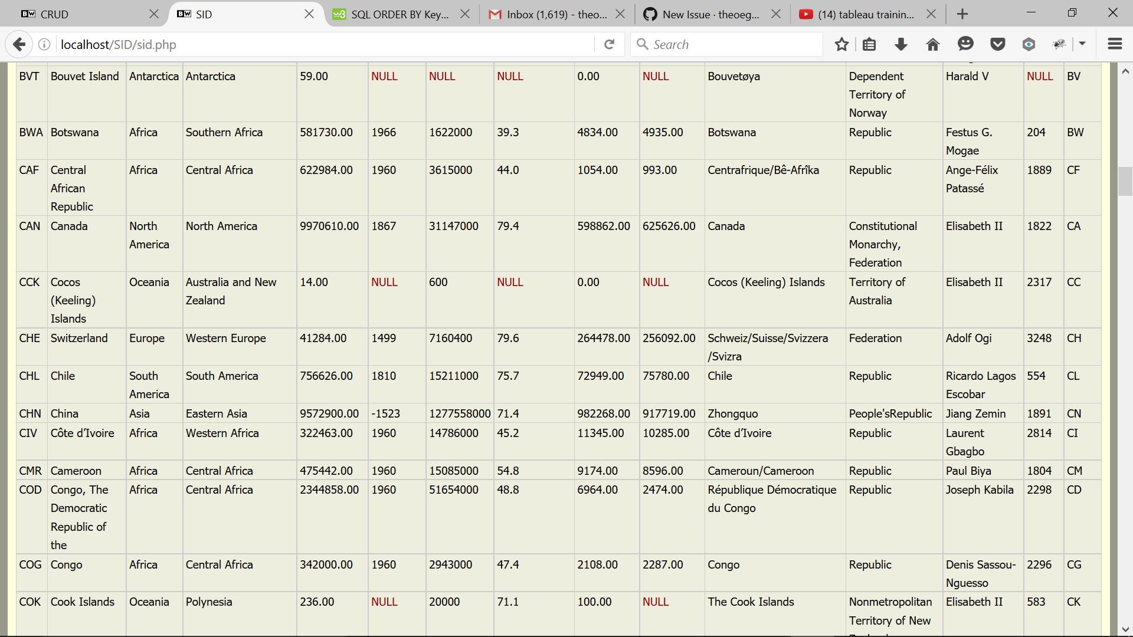Bookmark this page using the star icon
The width and height of the screenshot is (1133, 637).
841,44
